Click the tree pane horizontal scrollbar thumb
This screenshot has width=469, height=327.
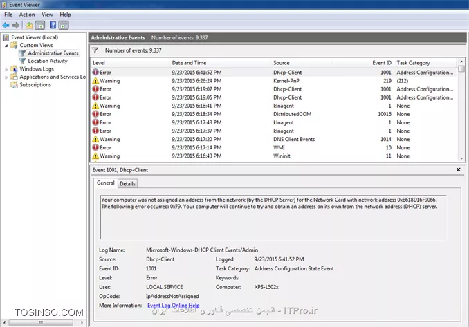click(x=41, y=323)
